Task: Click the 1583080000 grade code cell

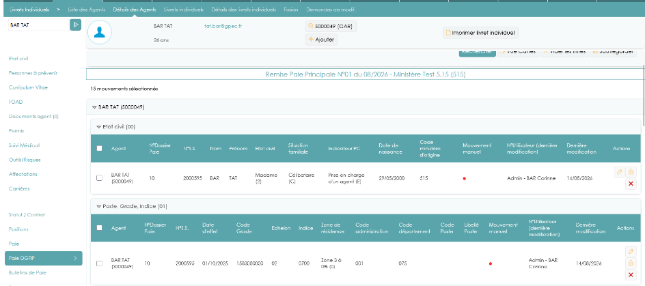Action: click(250, 263)
